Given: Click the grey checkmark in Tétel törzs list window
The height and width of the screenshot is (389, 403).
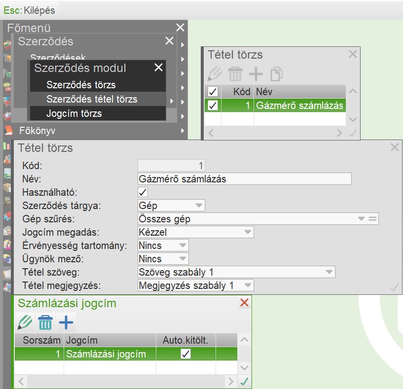Looking at the screenshot, I should tap(353, 133).
